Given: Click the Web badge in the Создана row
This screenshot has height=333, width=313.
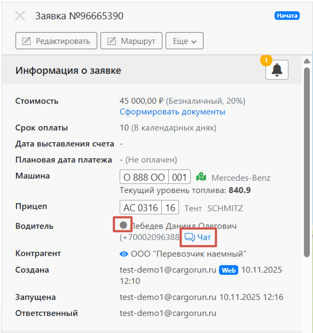Looking at the screenshot, I should coord(229,270).
